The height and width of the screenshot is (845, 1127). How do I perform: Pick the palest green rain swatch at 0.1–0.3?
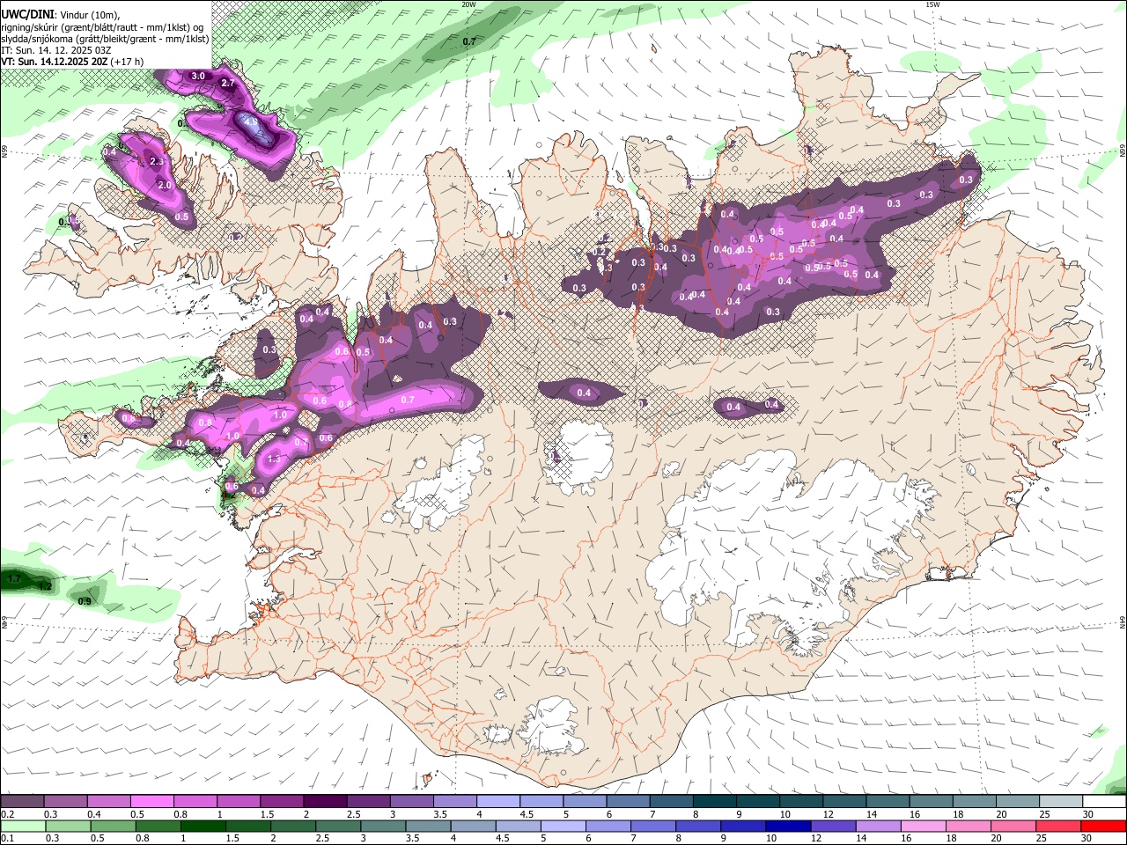click(x=23, y=826)
